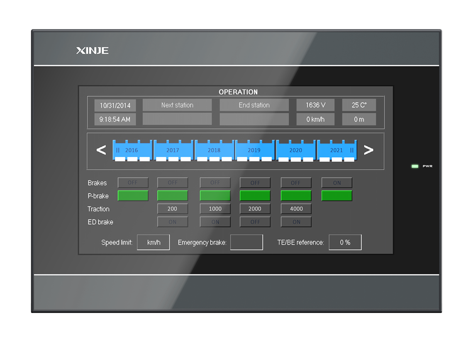
Task: Toggle the ED brake switch showing OFF
Action: 255,222
